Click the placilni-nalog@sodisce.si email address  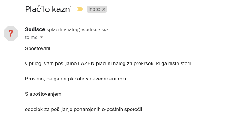[x=77, y=29]
